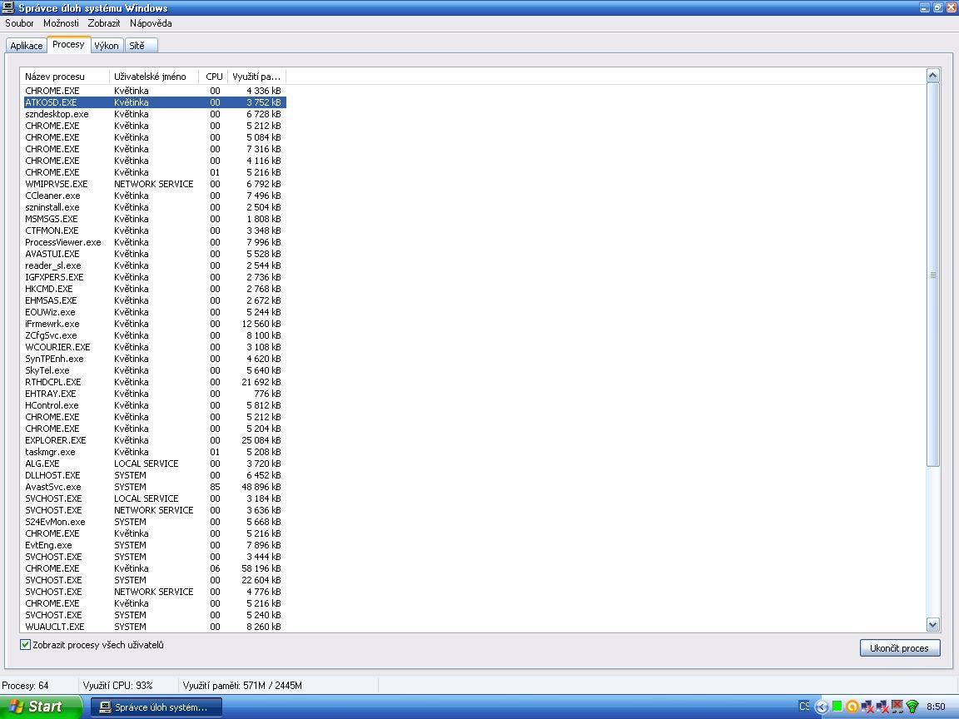The image size is (959, 719).
Task: Select the DLLHOST.EXE process
Action: coord(155,475)
